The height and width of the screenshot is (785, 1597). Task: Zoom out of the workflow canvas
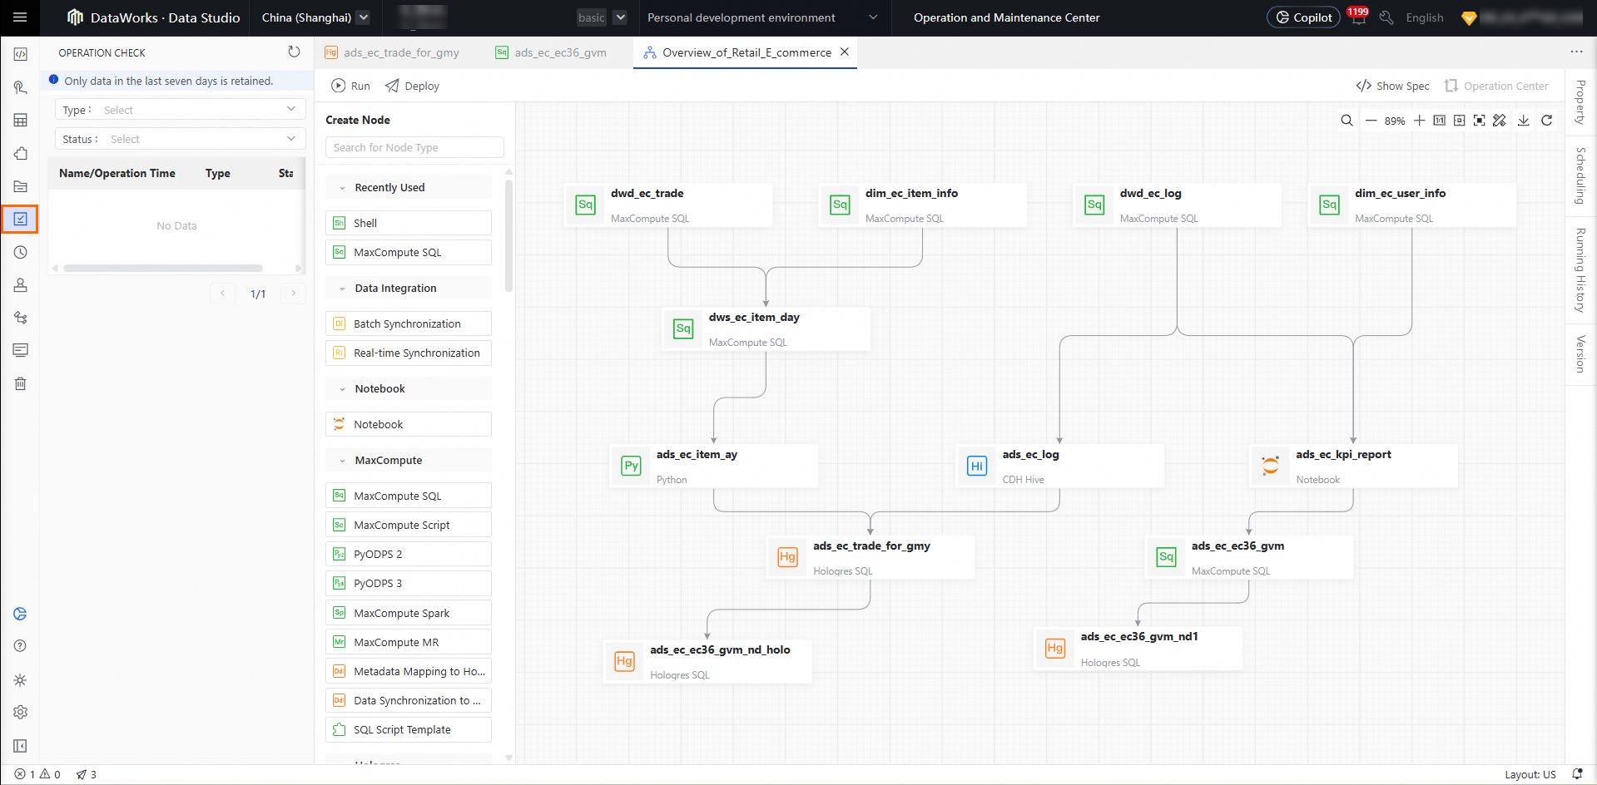(x=1371, y=121)
